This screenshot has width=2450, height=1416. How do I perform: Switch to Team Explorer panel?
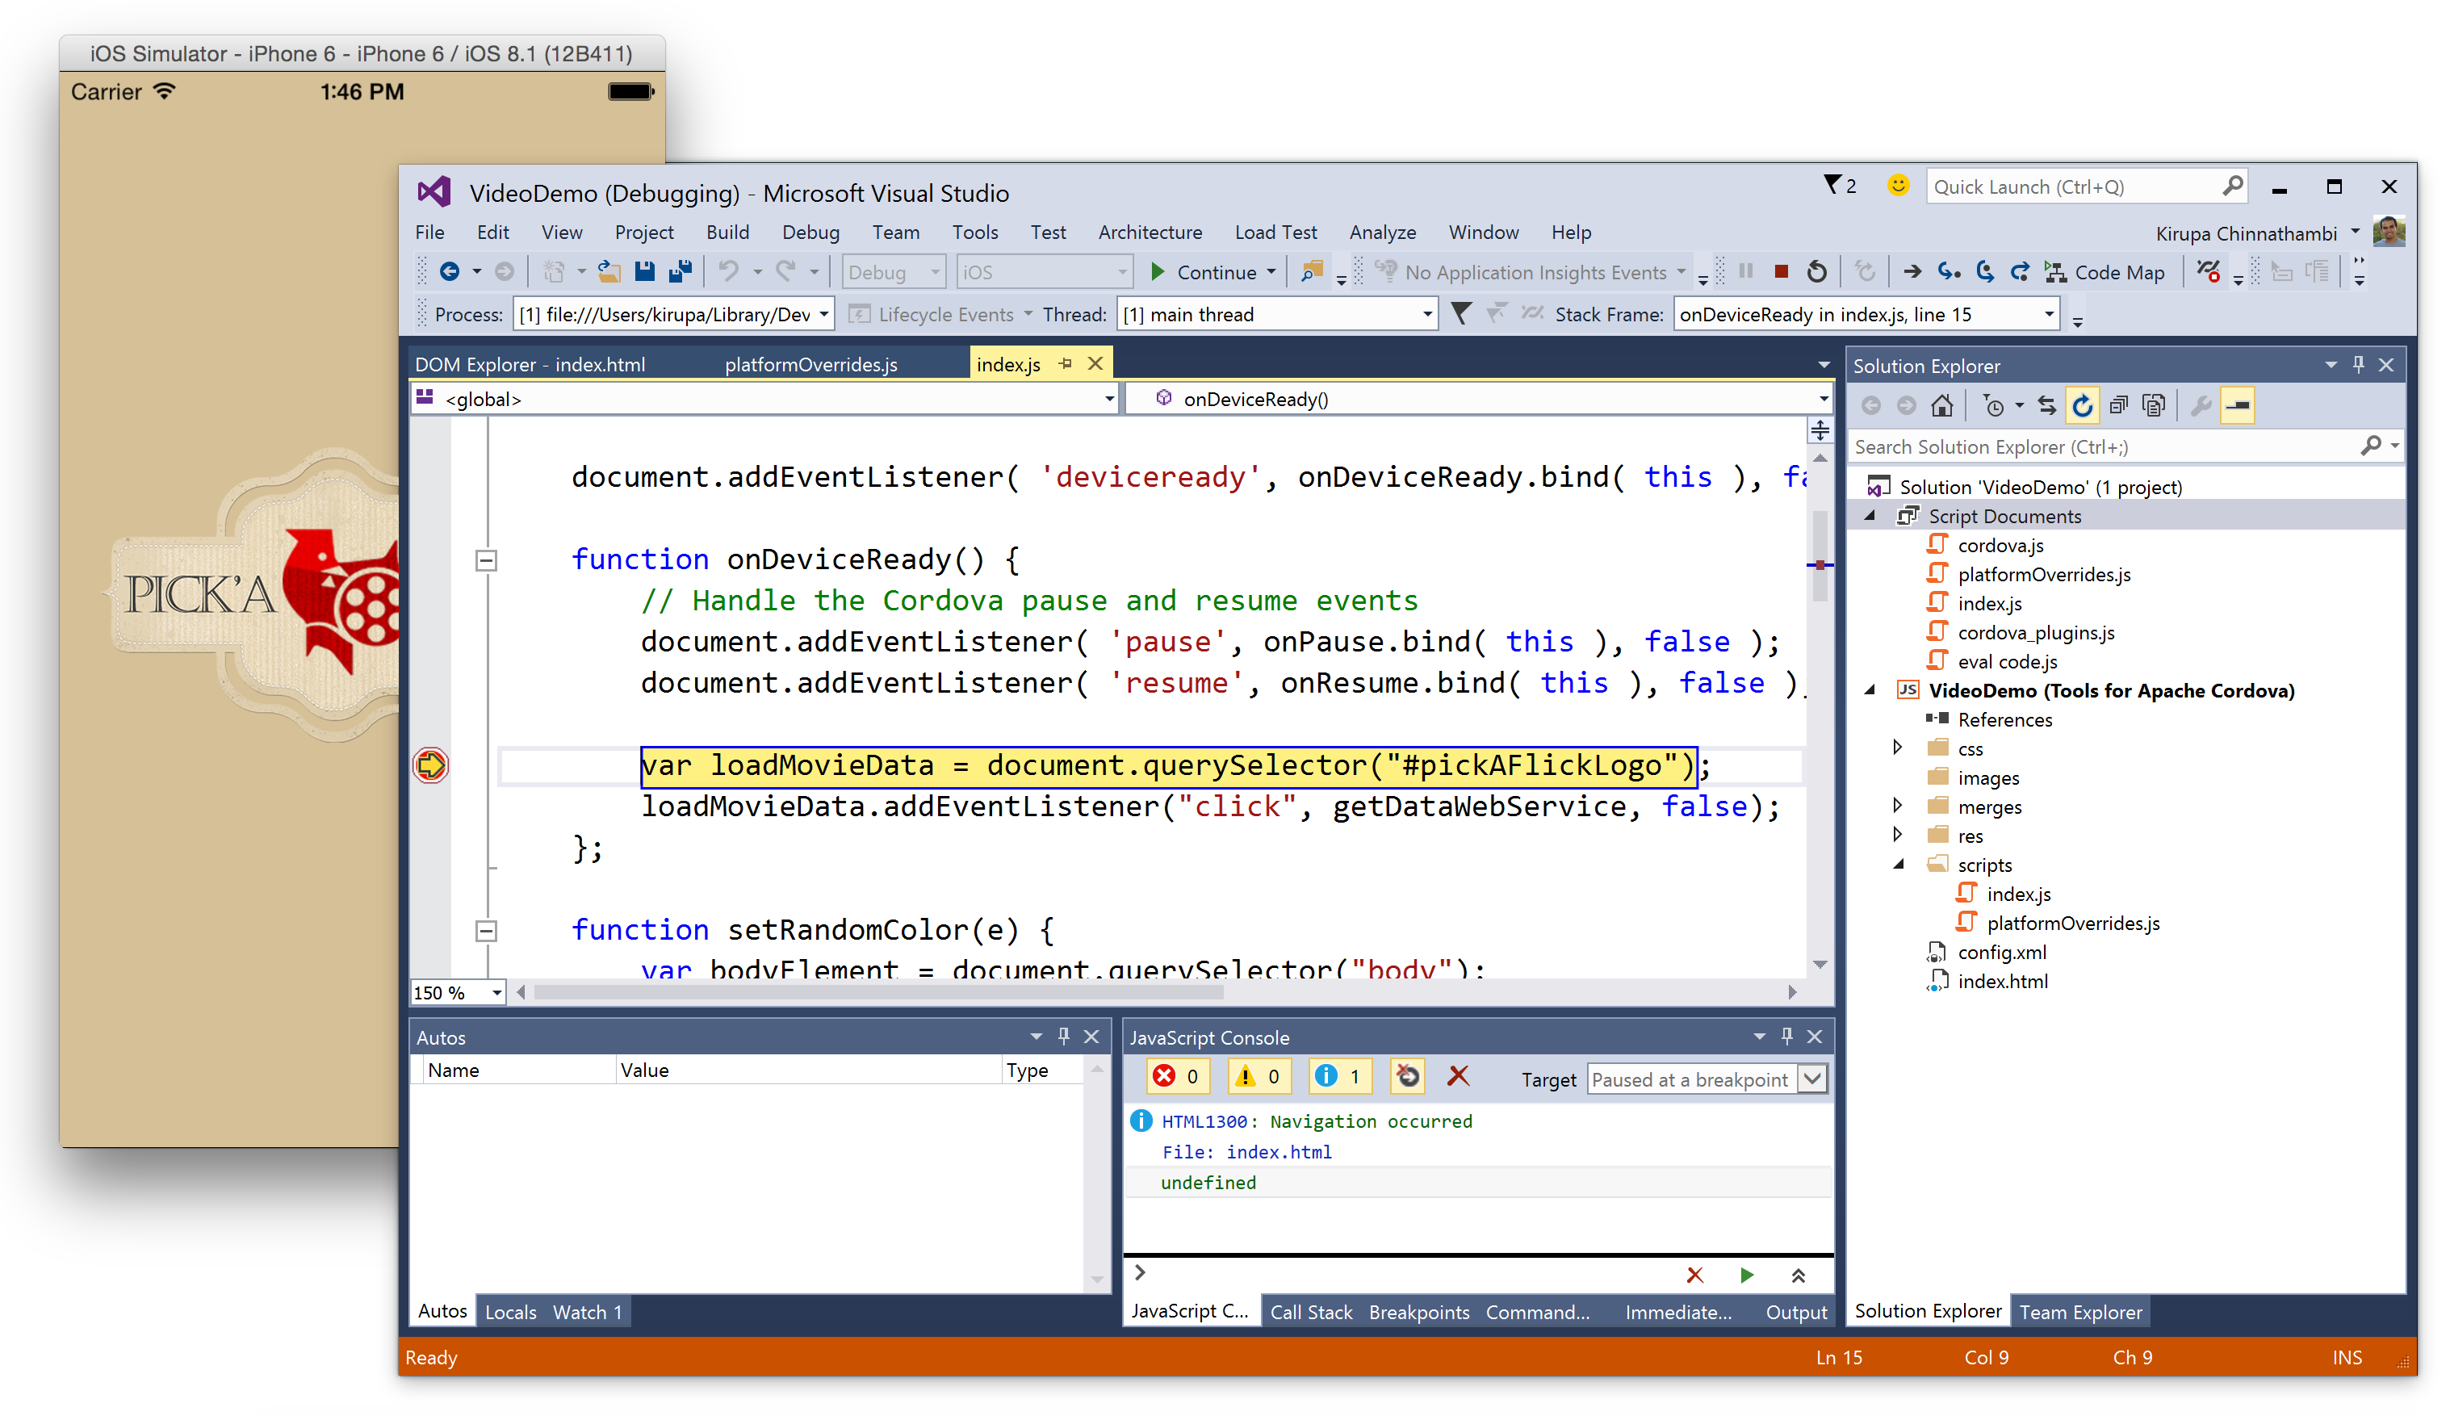tap(2080, 1311)
